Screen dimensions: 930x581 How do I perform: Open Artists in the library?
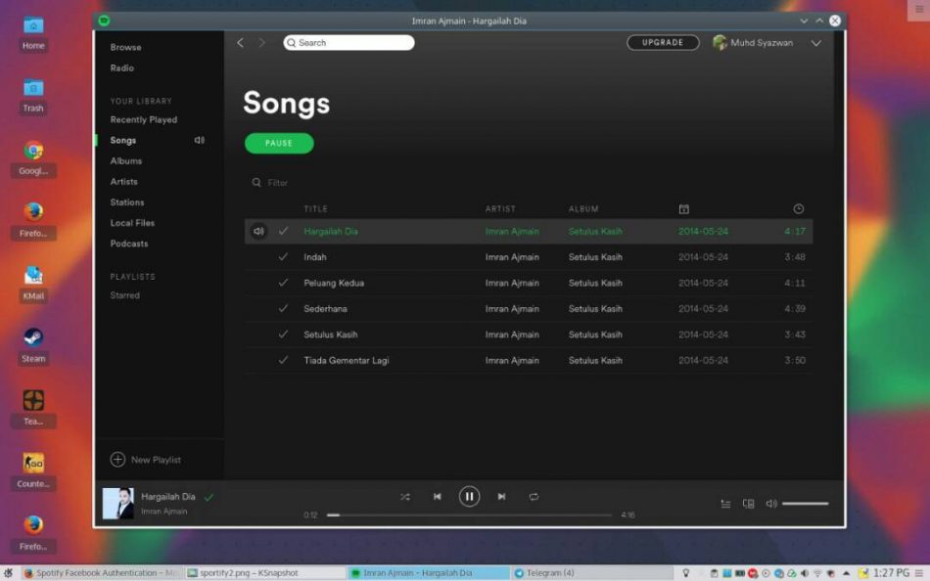(123, 182)
